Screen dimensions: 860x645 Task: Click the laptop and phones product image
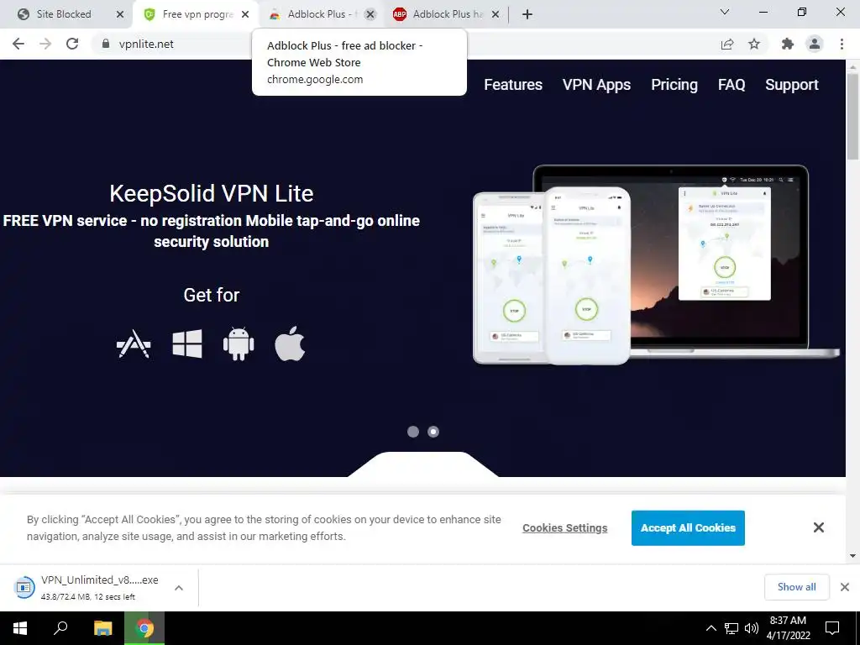click(656, 265)
